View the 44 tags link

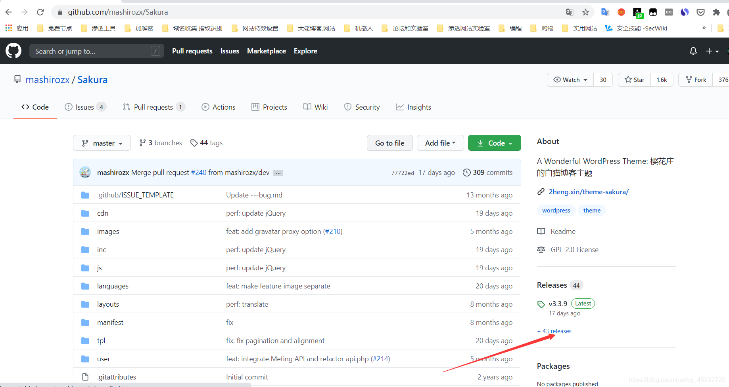click(206, 142)
